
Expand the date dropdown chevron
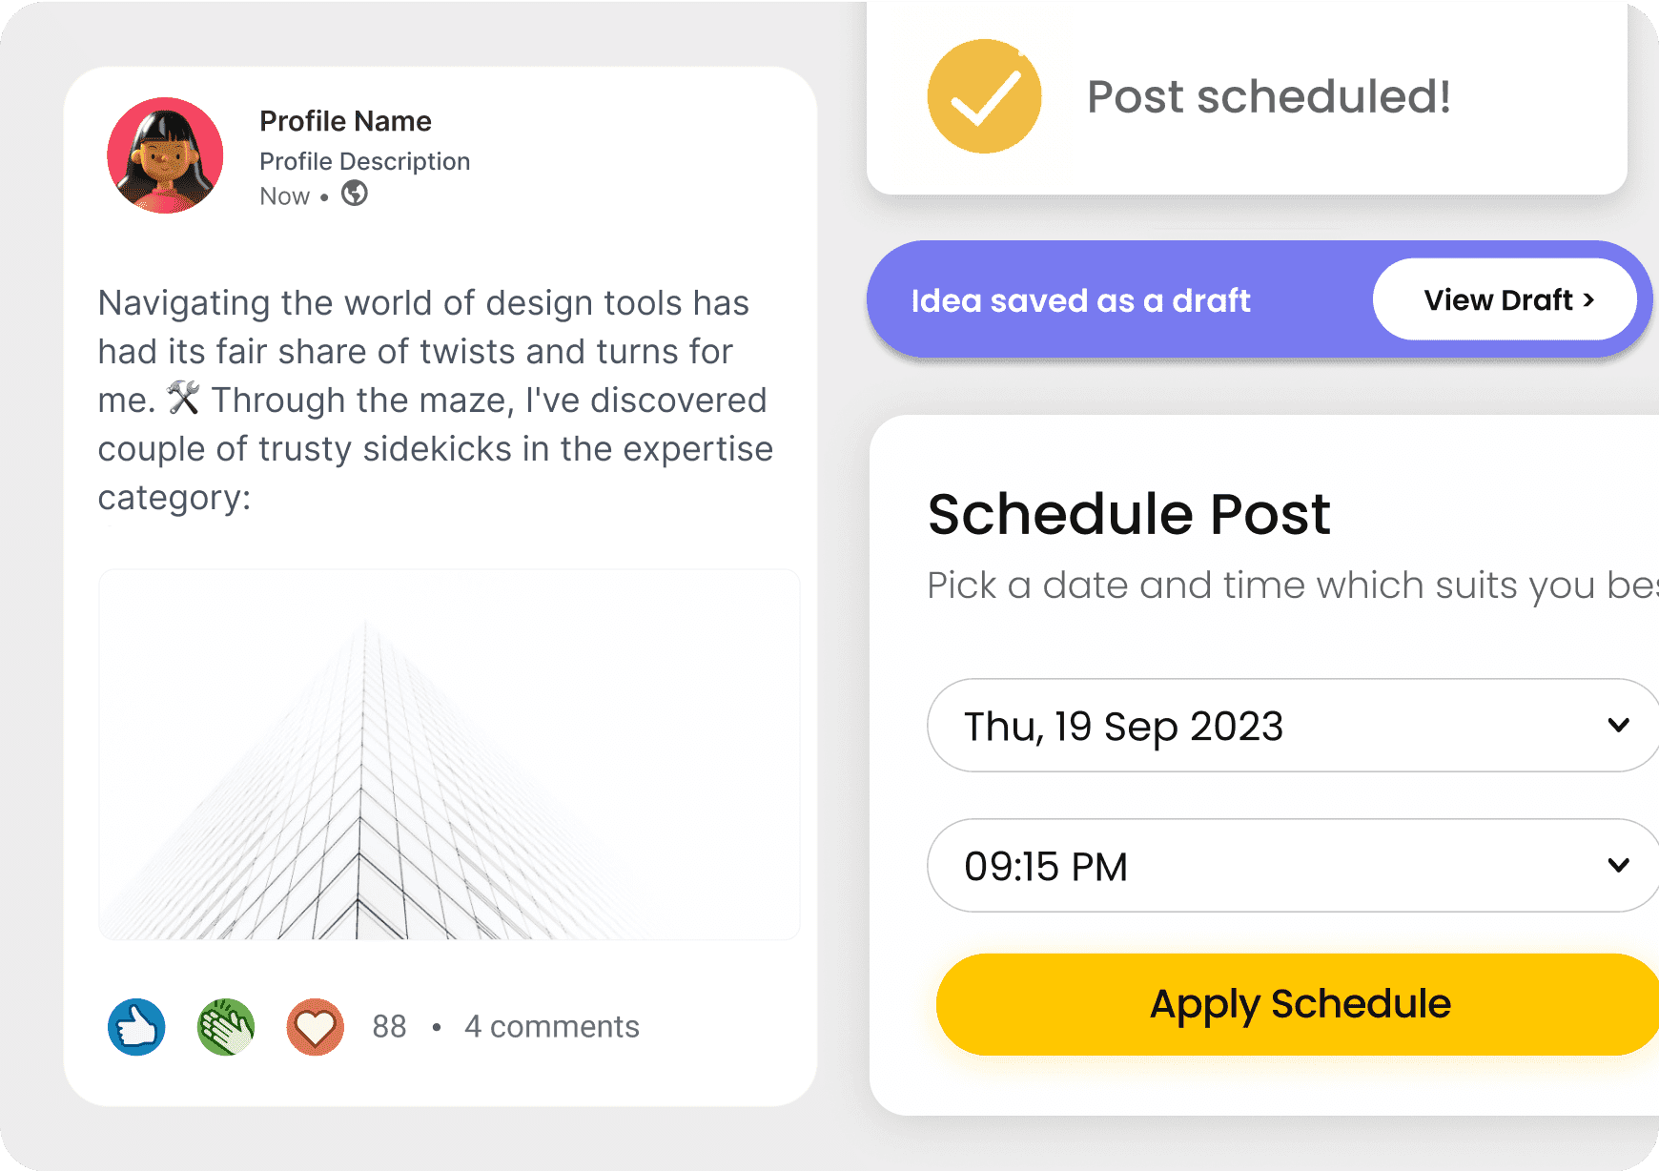(x=1618, y=725)
